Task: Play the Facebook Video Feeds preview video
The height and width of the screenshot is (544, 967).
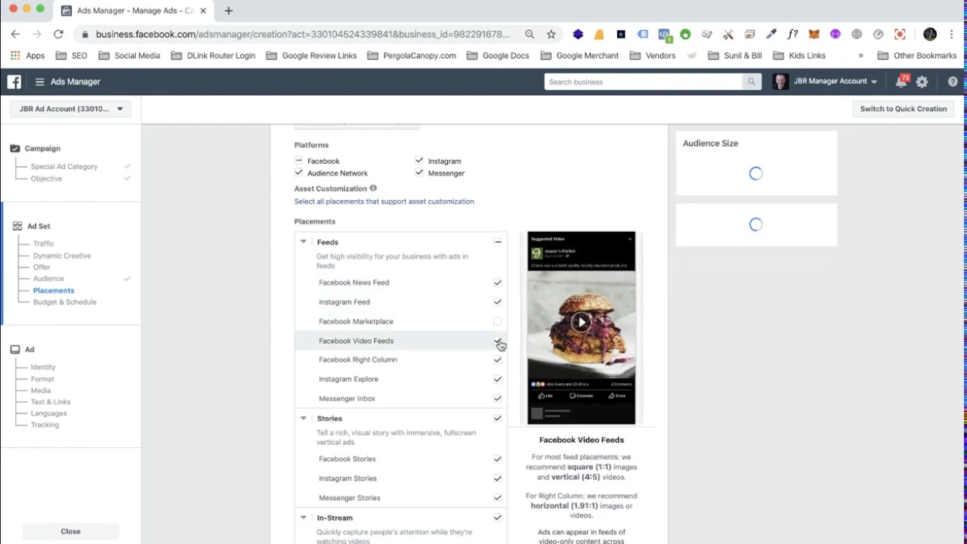Action: pos(581,323)
